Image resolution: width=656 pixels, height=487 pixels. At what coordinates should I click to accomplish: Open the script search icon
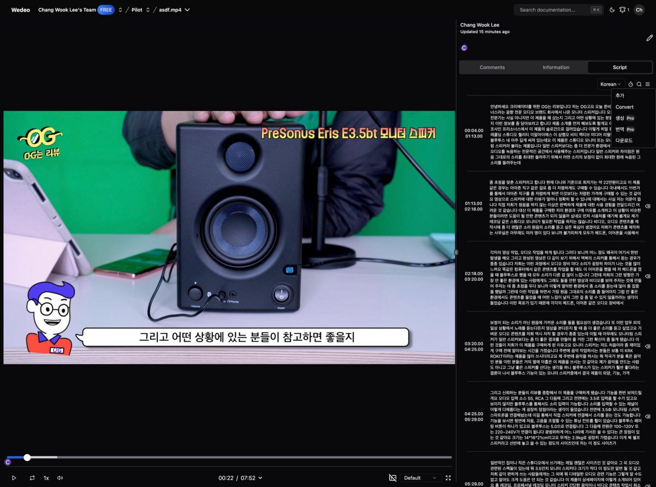tap(639, 84)
